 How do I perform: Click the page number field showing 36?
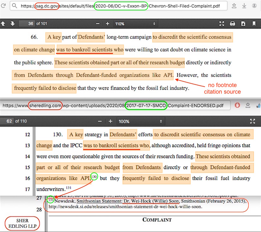click(27, 24)
